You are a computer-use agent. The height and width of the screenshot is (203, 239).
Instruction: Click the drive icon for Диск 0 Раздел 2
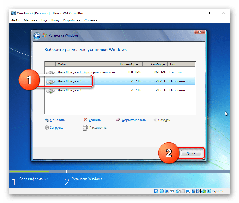click(50, 82)
